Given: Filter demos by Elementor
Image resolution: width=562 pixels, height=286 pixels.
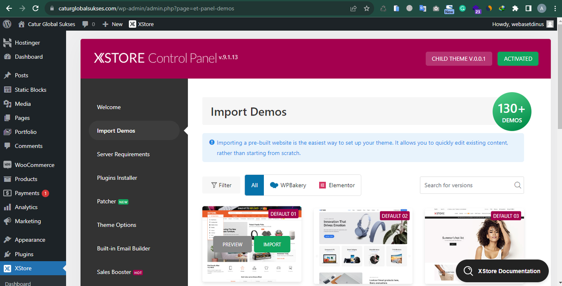Looking at the screenshot, I should (x=337, y=185).
